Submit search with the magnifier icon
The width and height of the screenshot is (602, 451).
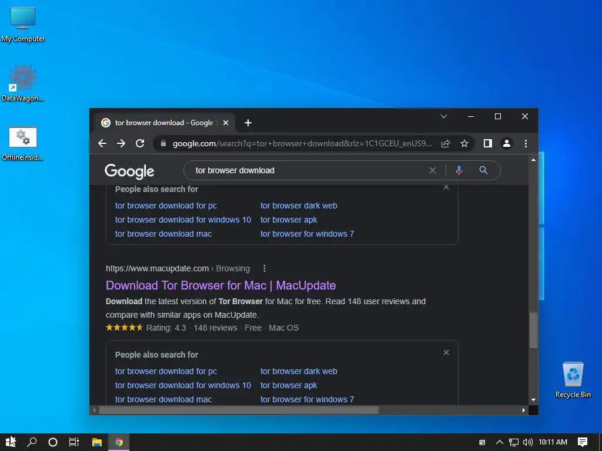click(x=483, y=170)
